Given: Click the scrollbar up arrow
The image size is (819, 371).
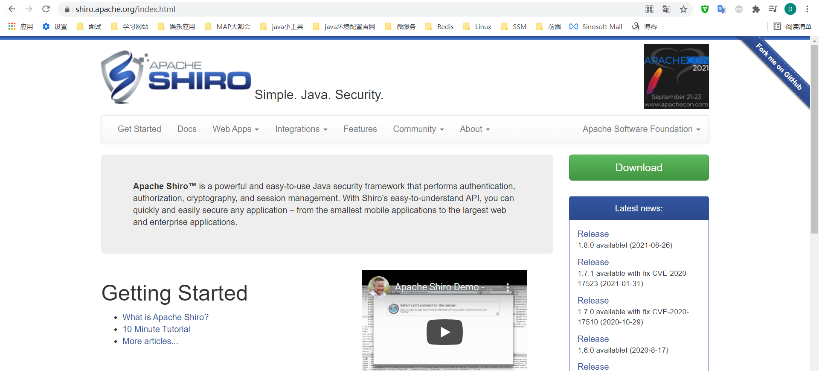Looking at the screenshot, I should click(x=814, y=41).
